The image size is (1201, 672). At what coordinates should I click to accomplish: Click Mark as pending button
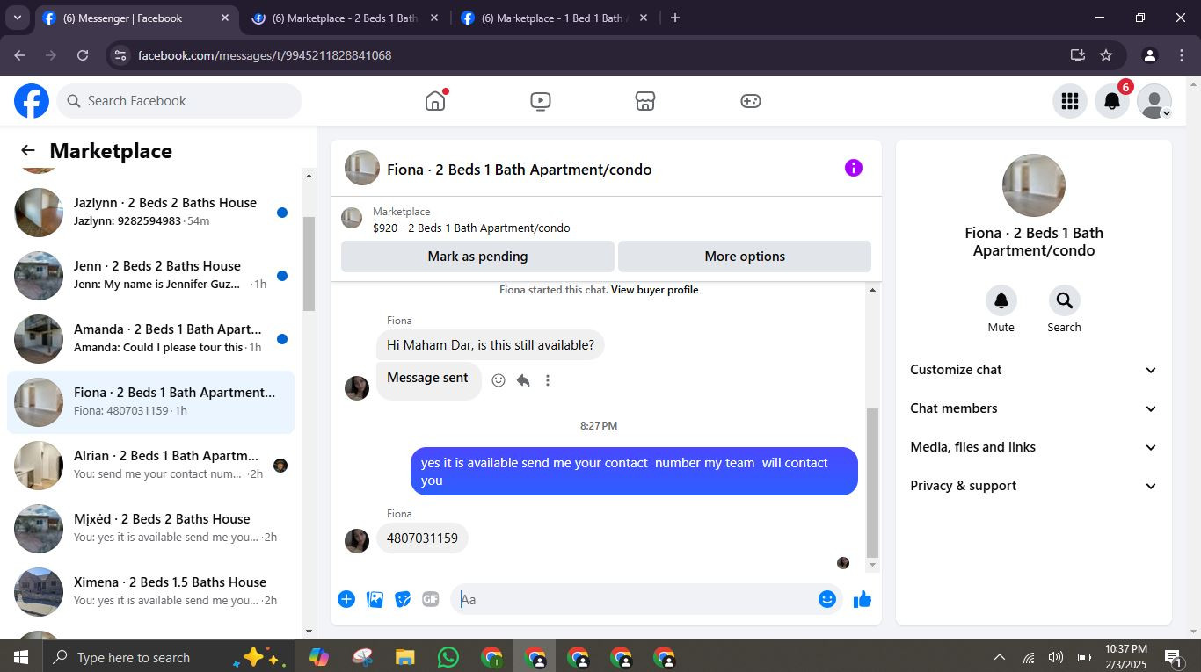(x=477, y=257)
